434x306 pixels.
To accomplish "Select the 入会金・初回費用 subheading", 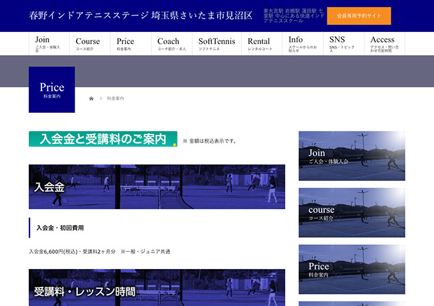I will (60, 228).
